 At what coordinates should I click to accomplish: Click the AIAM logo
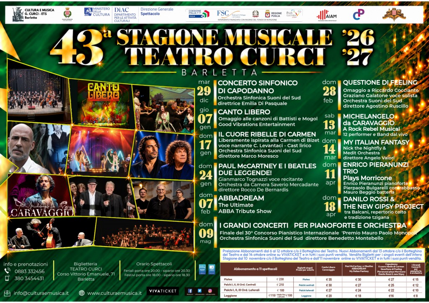pyautogui.click(x=327, y=16)
